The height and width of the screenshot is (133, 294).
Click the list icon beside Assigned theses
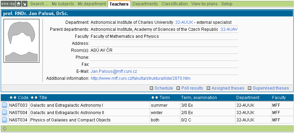click(x=208, y=88)
